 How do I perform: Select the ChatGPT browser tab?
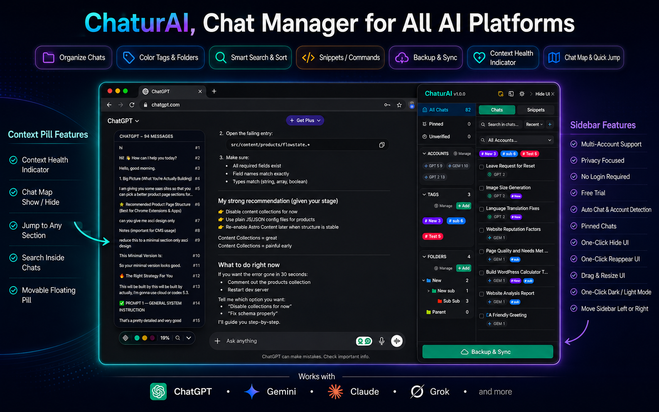172,91
